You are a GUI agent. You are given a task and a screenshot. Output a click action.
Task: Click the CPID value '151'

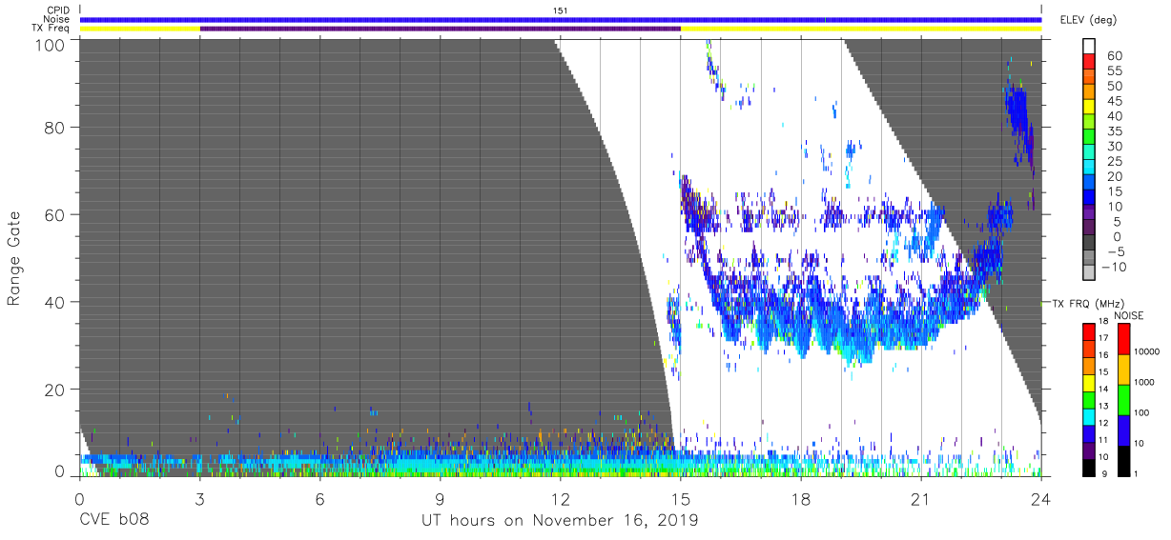[x=561, y=10]
